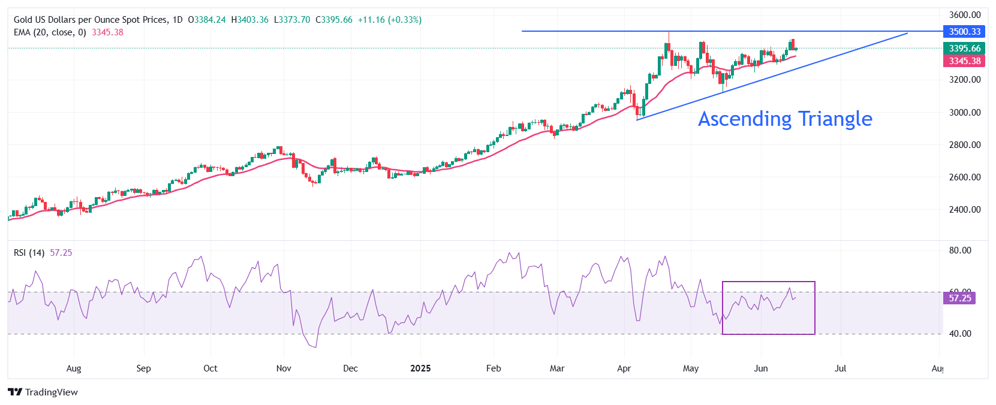996x405 pixels.
Task: Click the purple 57.25 RSI axis label
Action: pos(959,298)
